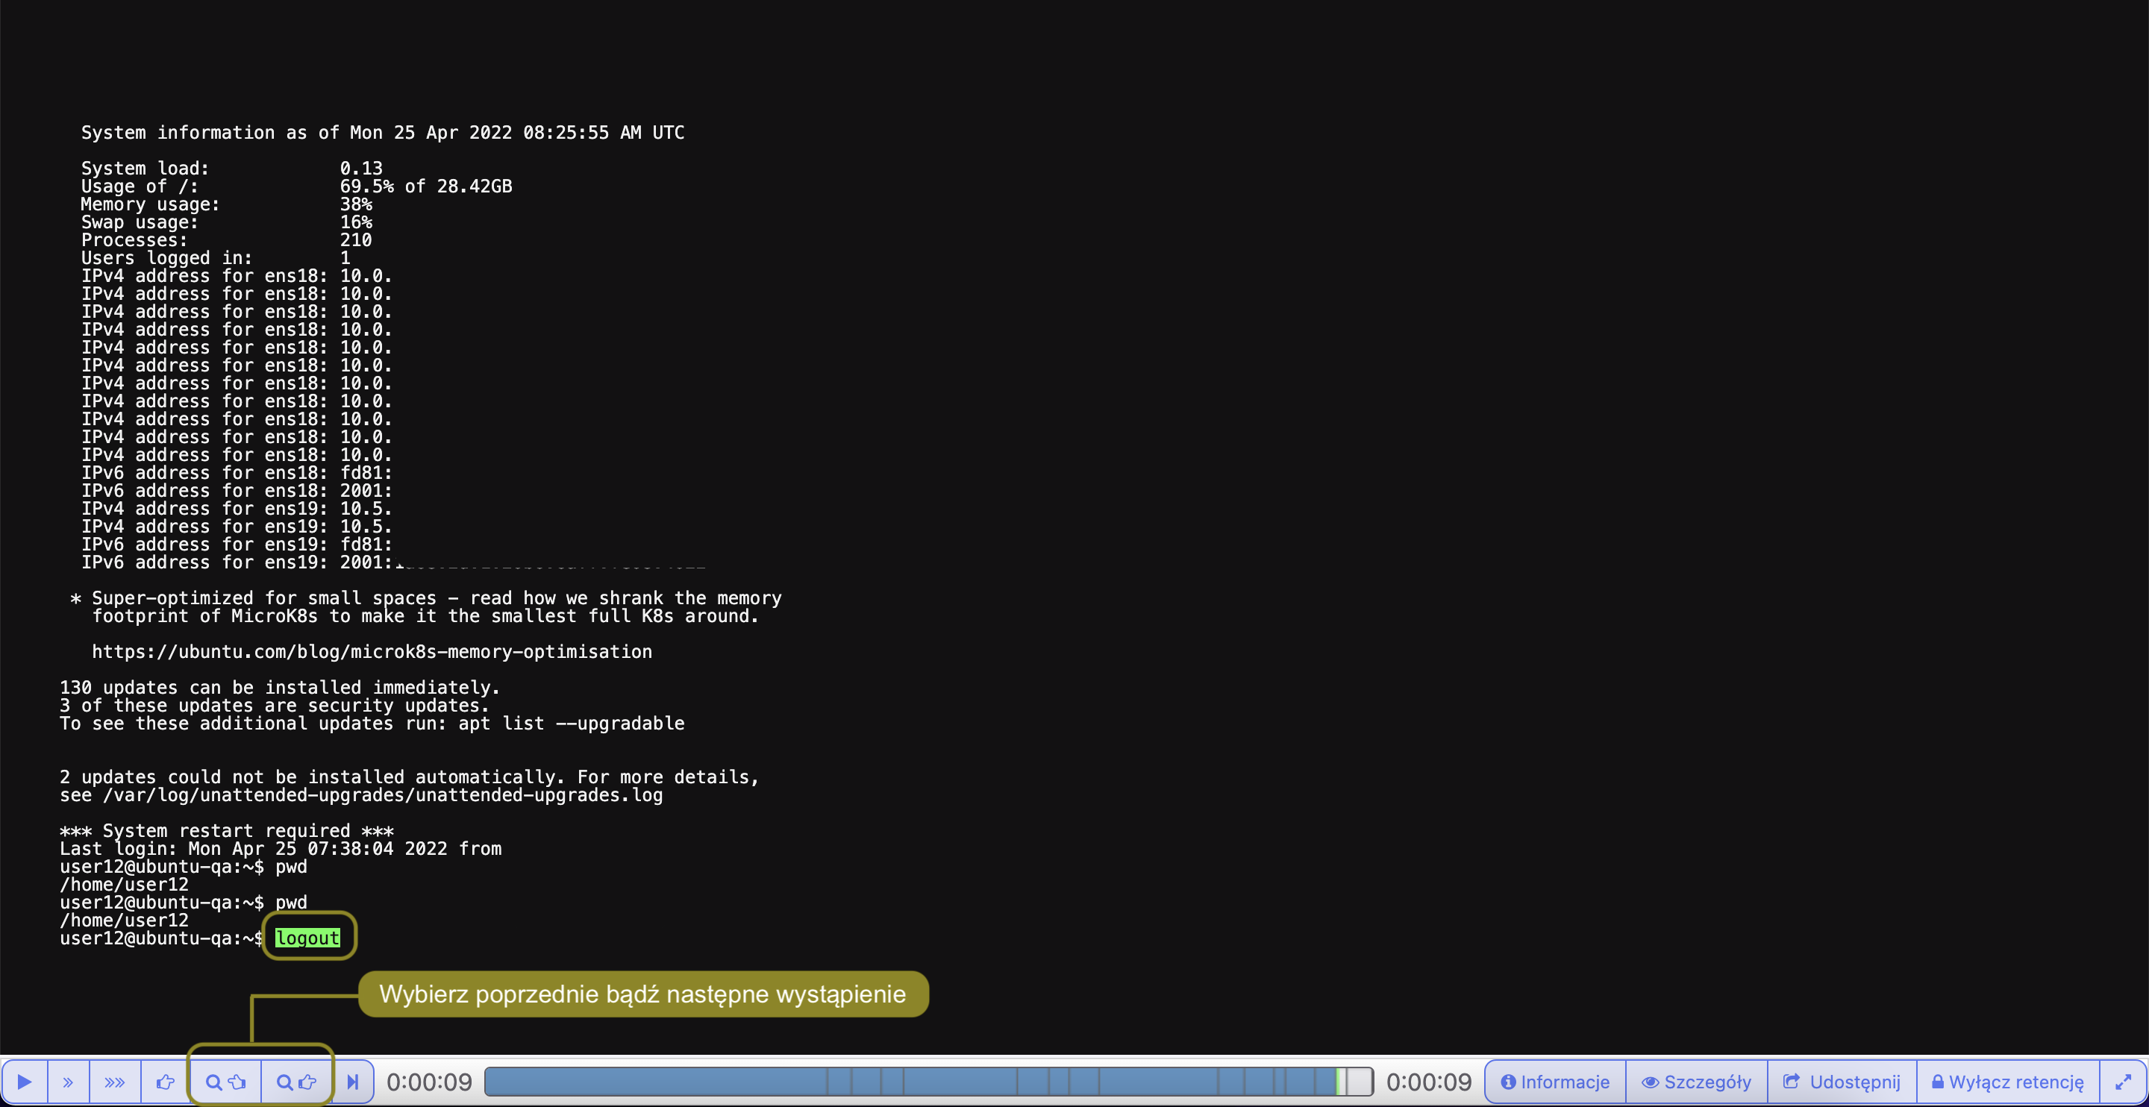Click 'Processes:' line showing 210
The height and width of the screenshot is (1107, 2149).
point(226,239)
